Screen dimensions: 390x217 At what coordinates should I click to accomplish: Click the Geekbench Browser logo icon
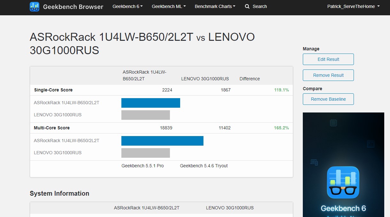coord(34,6)
